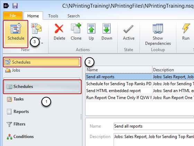Open the Schedules navigation section
This screenshot has height=146, width=194.
tap(42, 87)
